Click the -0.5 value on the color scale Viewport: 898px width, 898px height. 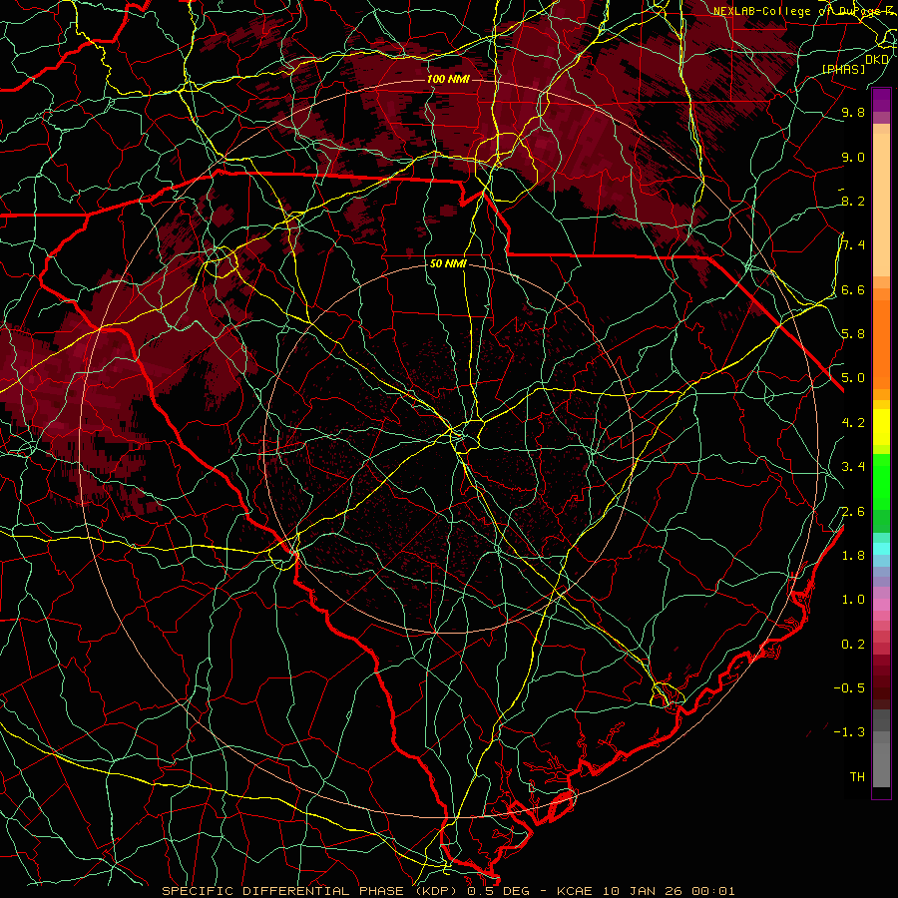(x=849, y=688)
